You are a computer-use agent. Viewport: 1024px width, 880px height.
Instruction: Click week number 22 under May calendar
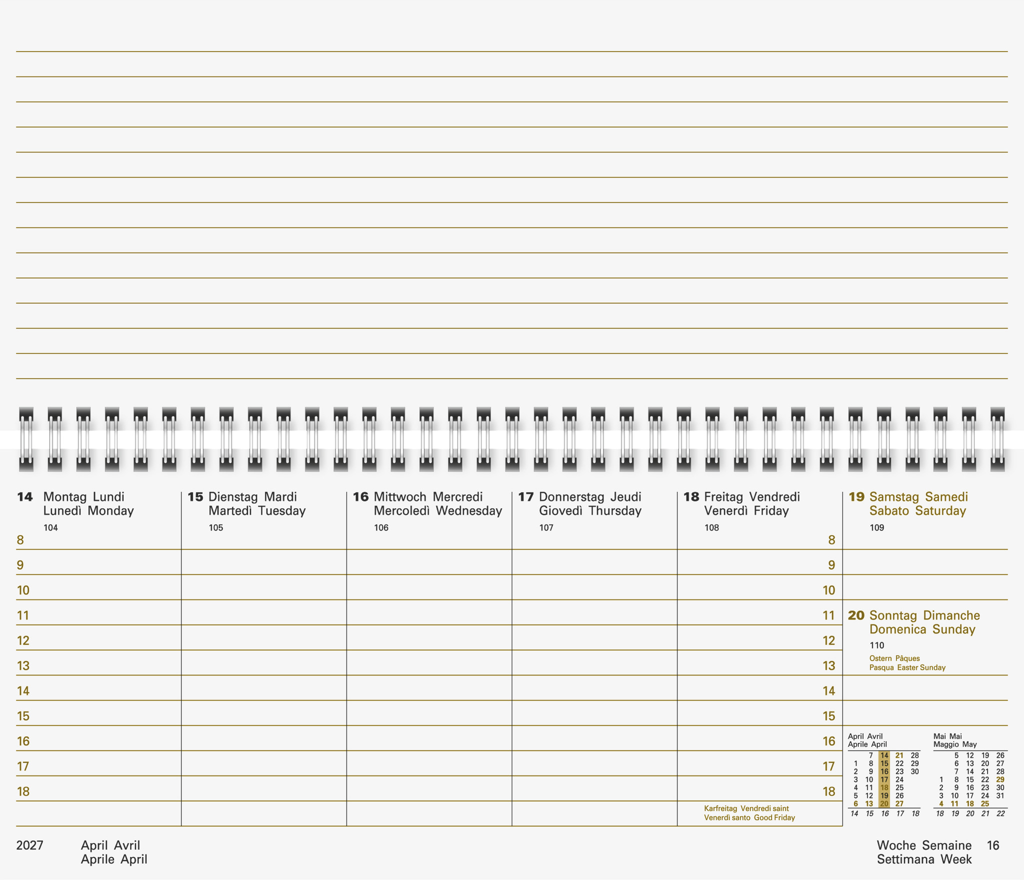[x=1000, y=813]
